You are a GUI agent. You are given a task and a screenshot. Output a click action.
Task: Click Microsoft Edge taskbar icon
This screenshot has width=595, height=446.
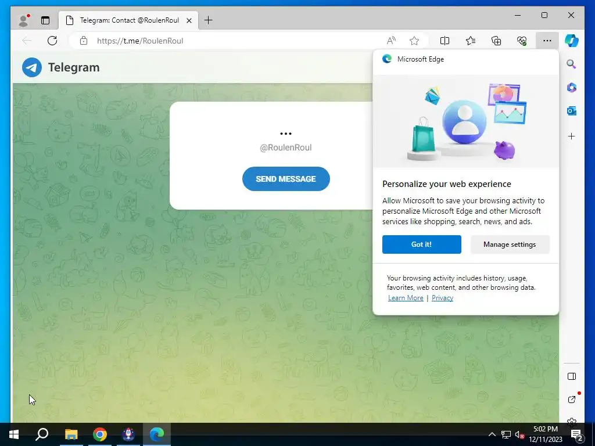tap(157, 434)
